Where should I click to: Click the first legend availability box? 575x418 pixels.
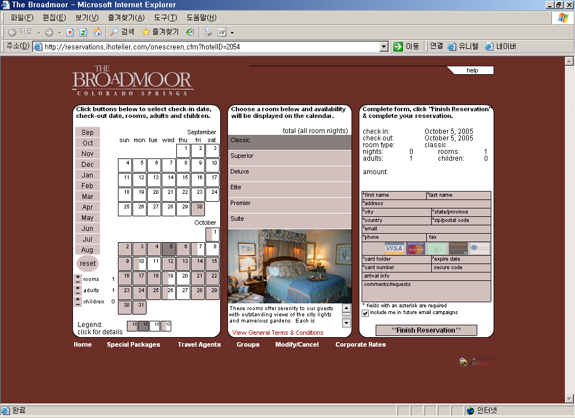point(132,326)
